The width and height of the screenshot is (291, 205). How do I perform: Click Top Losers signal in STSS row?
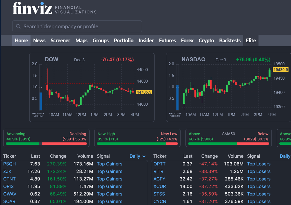coord(259,194)
